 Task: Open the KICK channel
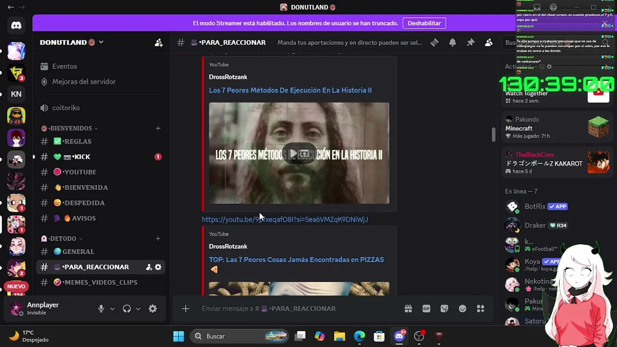click(101, 157)
